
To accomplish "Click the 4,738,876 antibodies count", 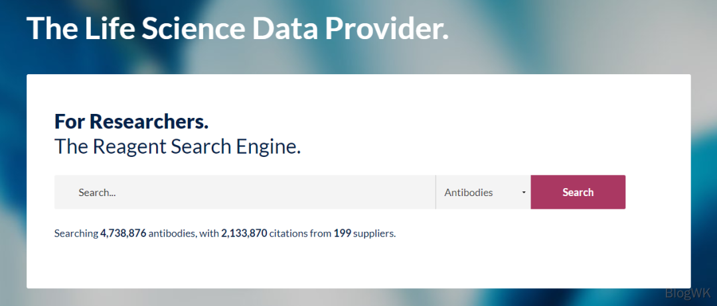I will click(x=123, y=234).
